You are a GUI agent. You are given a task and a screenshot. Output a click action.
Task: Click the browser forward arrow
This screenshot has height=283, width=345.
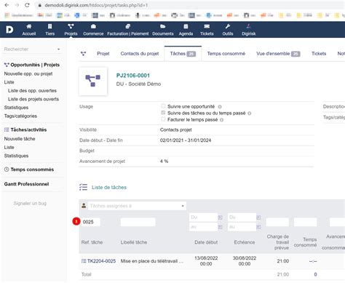17,5
